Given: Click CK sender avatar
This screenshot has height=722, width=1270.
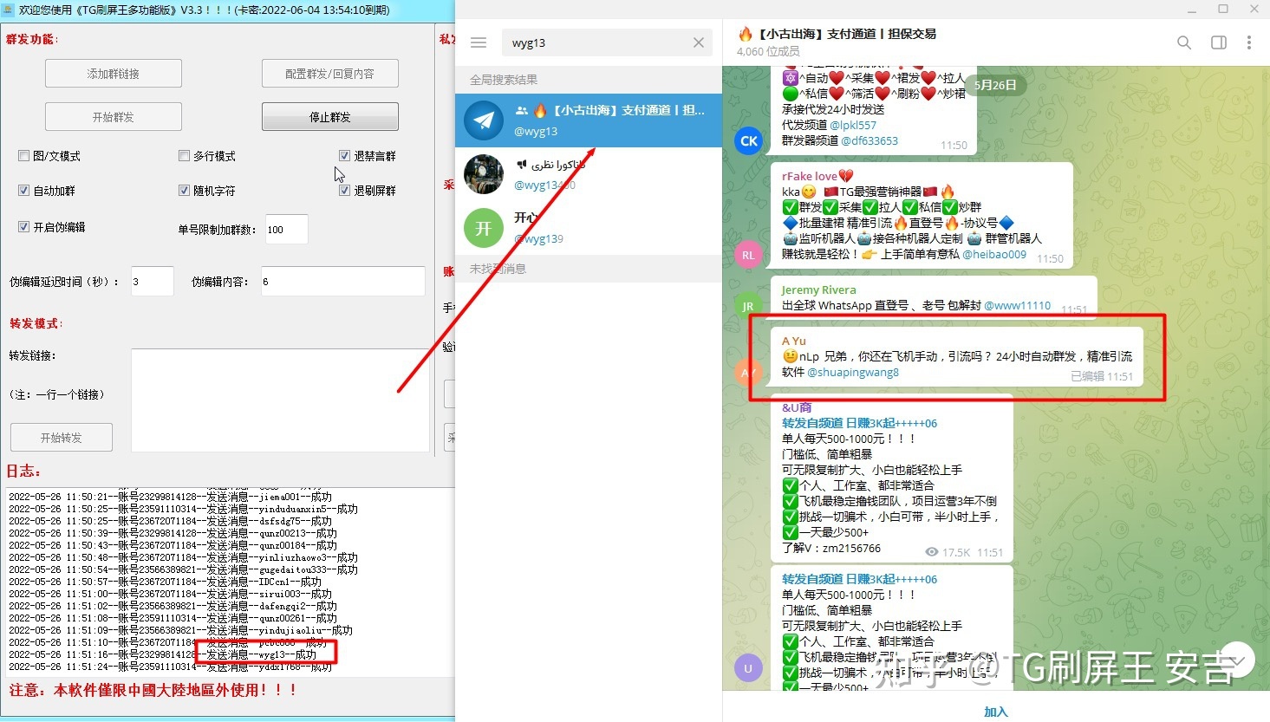Looking at the screenshot, I should pyautogui.click(x=749, y=140).
